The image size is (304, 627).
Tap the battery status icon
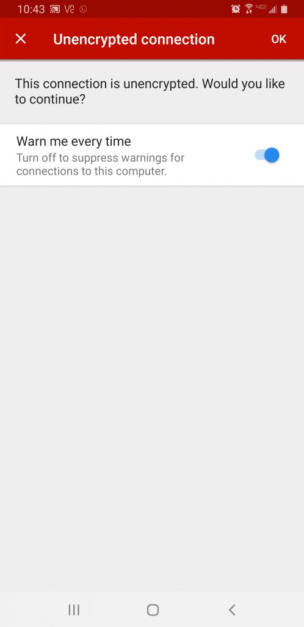click(x=284, y=9)
